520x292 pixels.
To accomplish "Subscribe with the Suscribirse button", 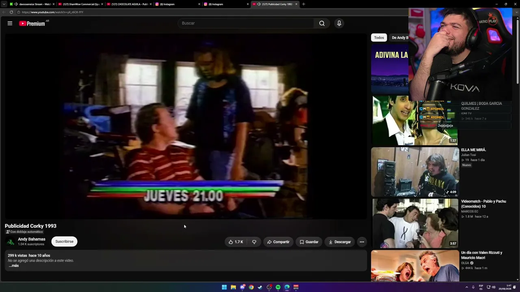I will (64, 242).
